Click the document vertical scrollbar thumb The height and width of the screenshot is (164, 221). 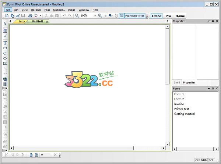coord(167,56)
